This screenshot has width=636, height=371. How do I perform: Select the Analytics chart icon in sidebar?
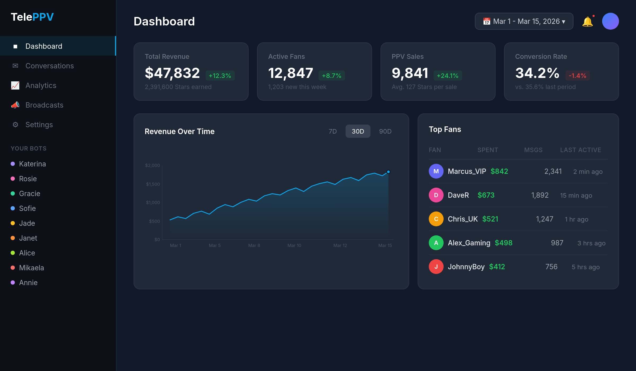tap(15, 85)
